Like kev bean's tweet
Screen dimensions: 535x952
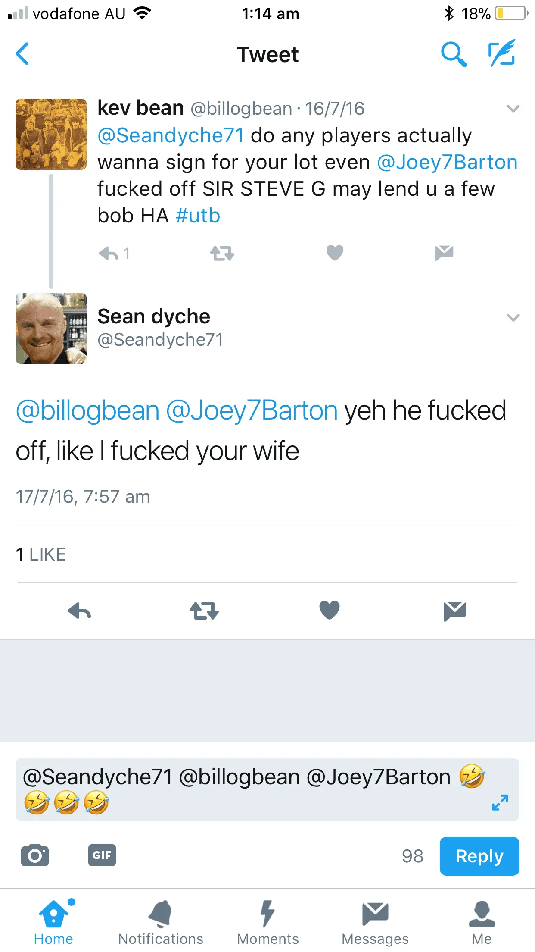[x=335, y=253]
